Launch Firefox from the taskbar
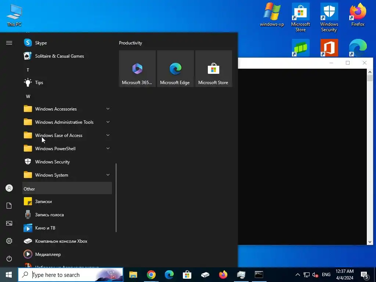376x282 pixels. tap(223, 275)
